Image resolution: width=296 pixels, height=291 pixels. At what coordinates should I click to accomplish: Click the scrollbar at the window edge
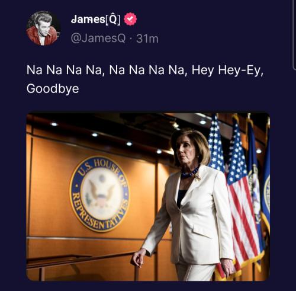294,34
